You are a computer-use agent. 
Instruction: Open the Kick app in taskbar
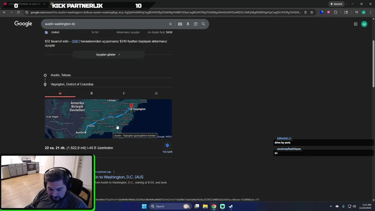coord(222,206)
